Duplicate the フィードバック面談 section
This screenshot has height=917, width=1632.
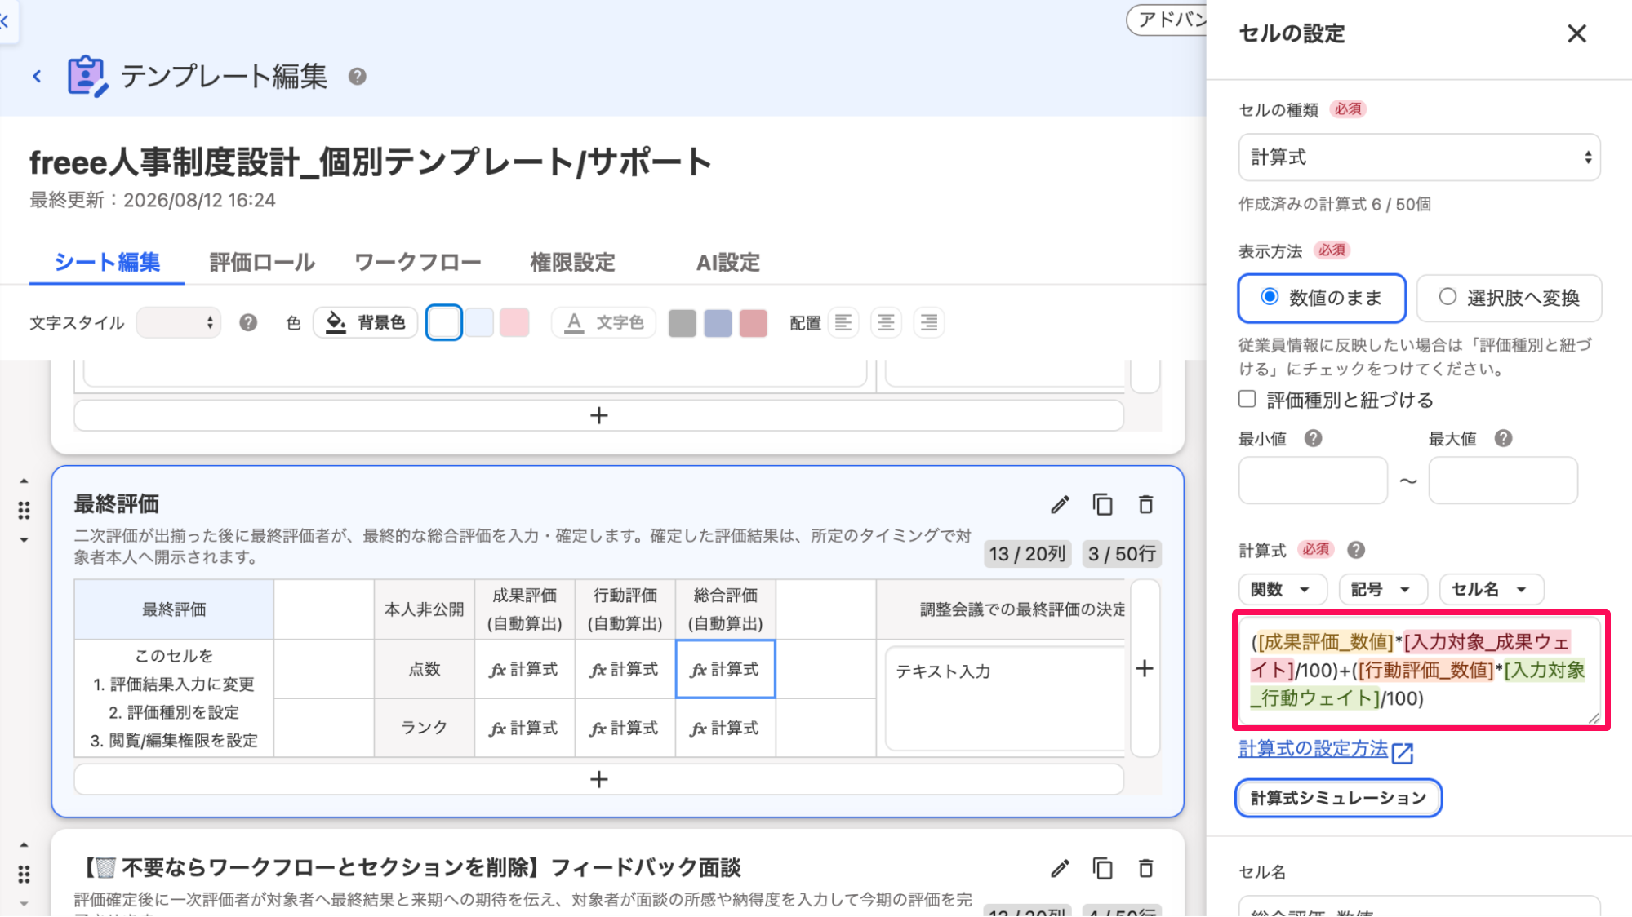click(1103, 869)
